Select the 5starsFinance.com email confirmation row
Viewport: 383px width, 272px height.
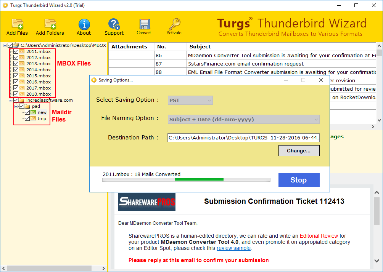coord(242,64)
